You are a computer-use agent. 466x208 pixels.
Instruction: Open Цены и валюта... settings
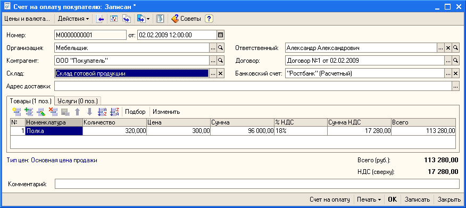coord(27,19)
